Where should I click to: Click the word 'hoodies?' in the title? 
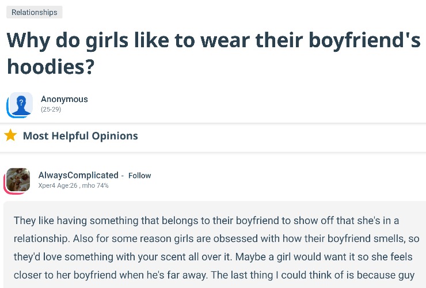[x=51, y=66]
